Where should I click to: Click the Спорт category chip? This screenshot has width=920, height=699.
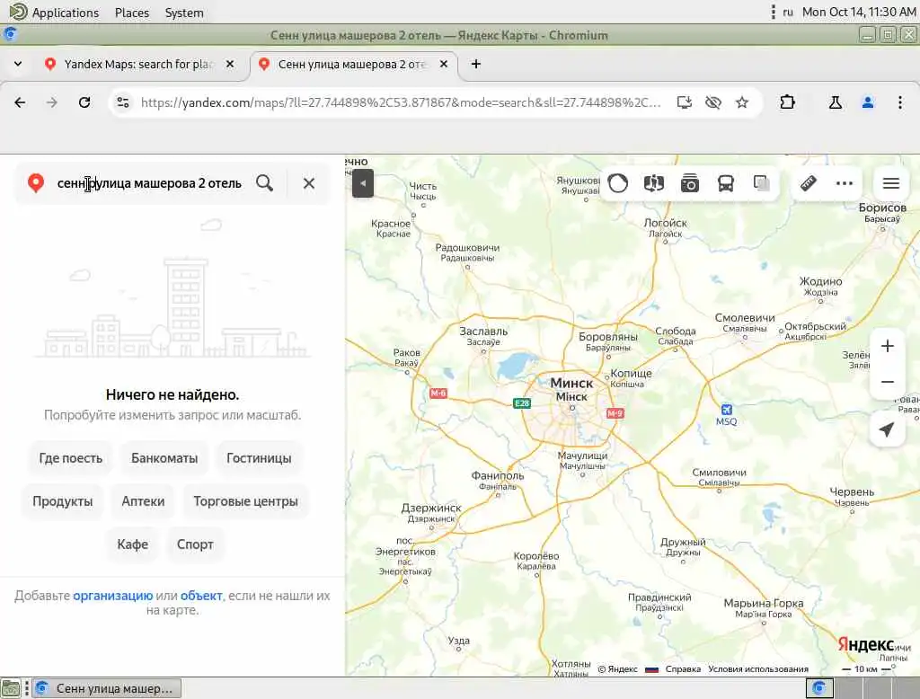(x=195, y=544)
